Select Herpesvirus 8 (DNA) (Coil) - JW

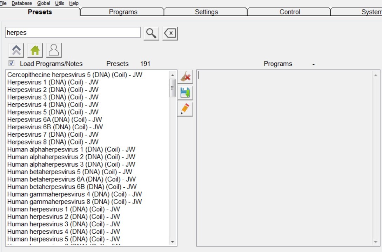click(53, 142)
